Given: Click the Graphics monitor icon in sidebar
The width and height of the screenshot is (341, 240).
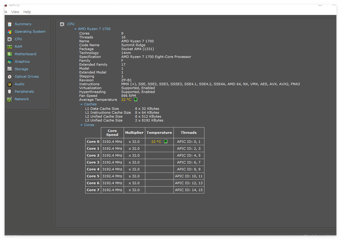Looking at the screenshot, I should point(10,62).
